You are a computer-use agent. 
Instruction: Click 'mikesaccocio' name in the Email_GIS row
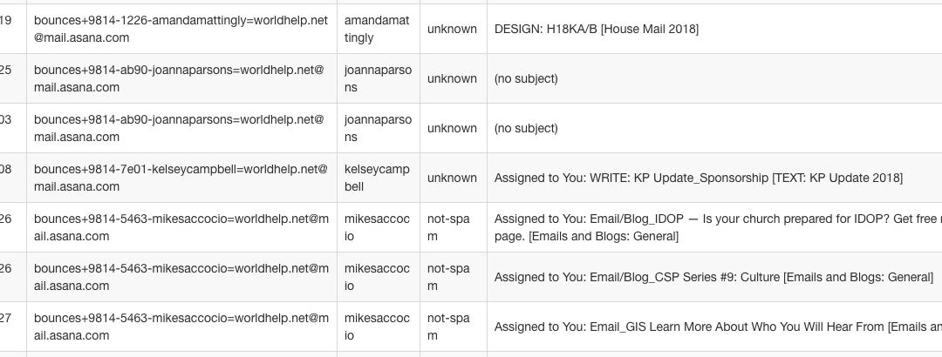378,327
